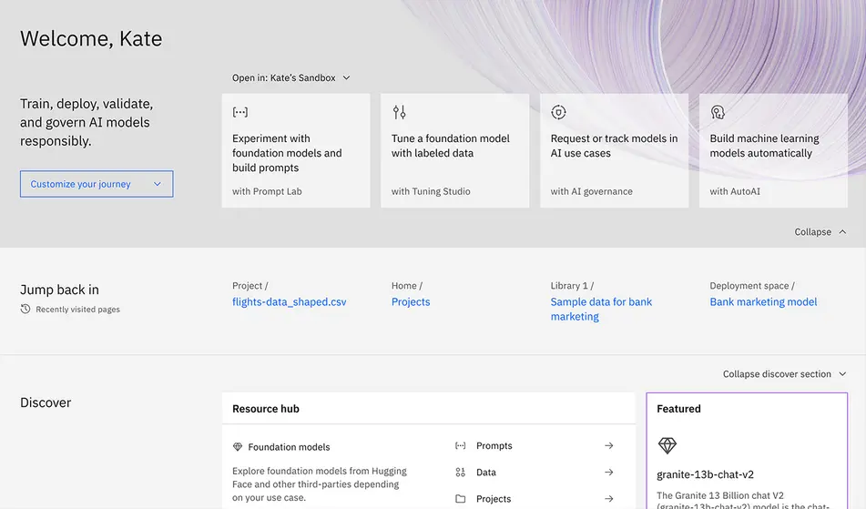The image size is (866, 509).
Task: Click the arrow next to Data
Action: [x=608, y=472]
